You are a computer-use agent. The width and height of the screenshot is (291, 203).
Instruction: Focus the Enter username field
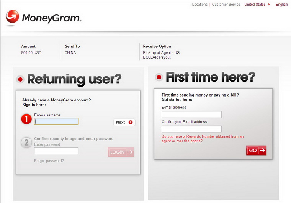click(56, 121)
